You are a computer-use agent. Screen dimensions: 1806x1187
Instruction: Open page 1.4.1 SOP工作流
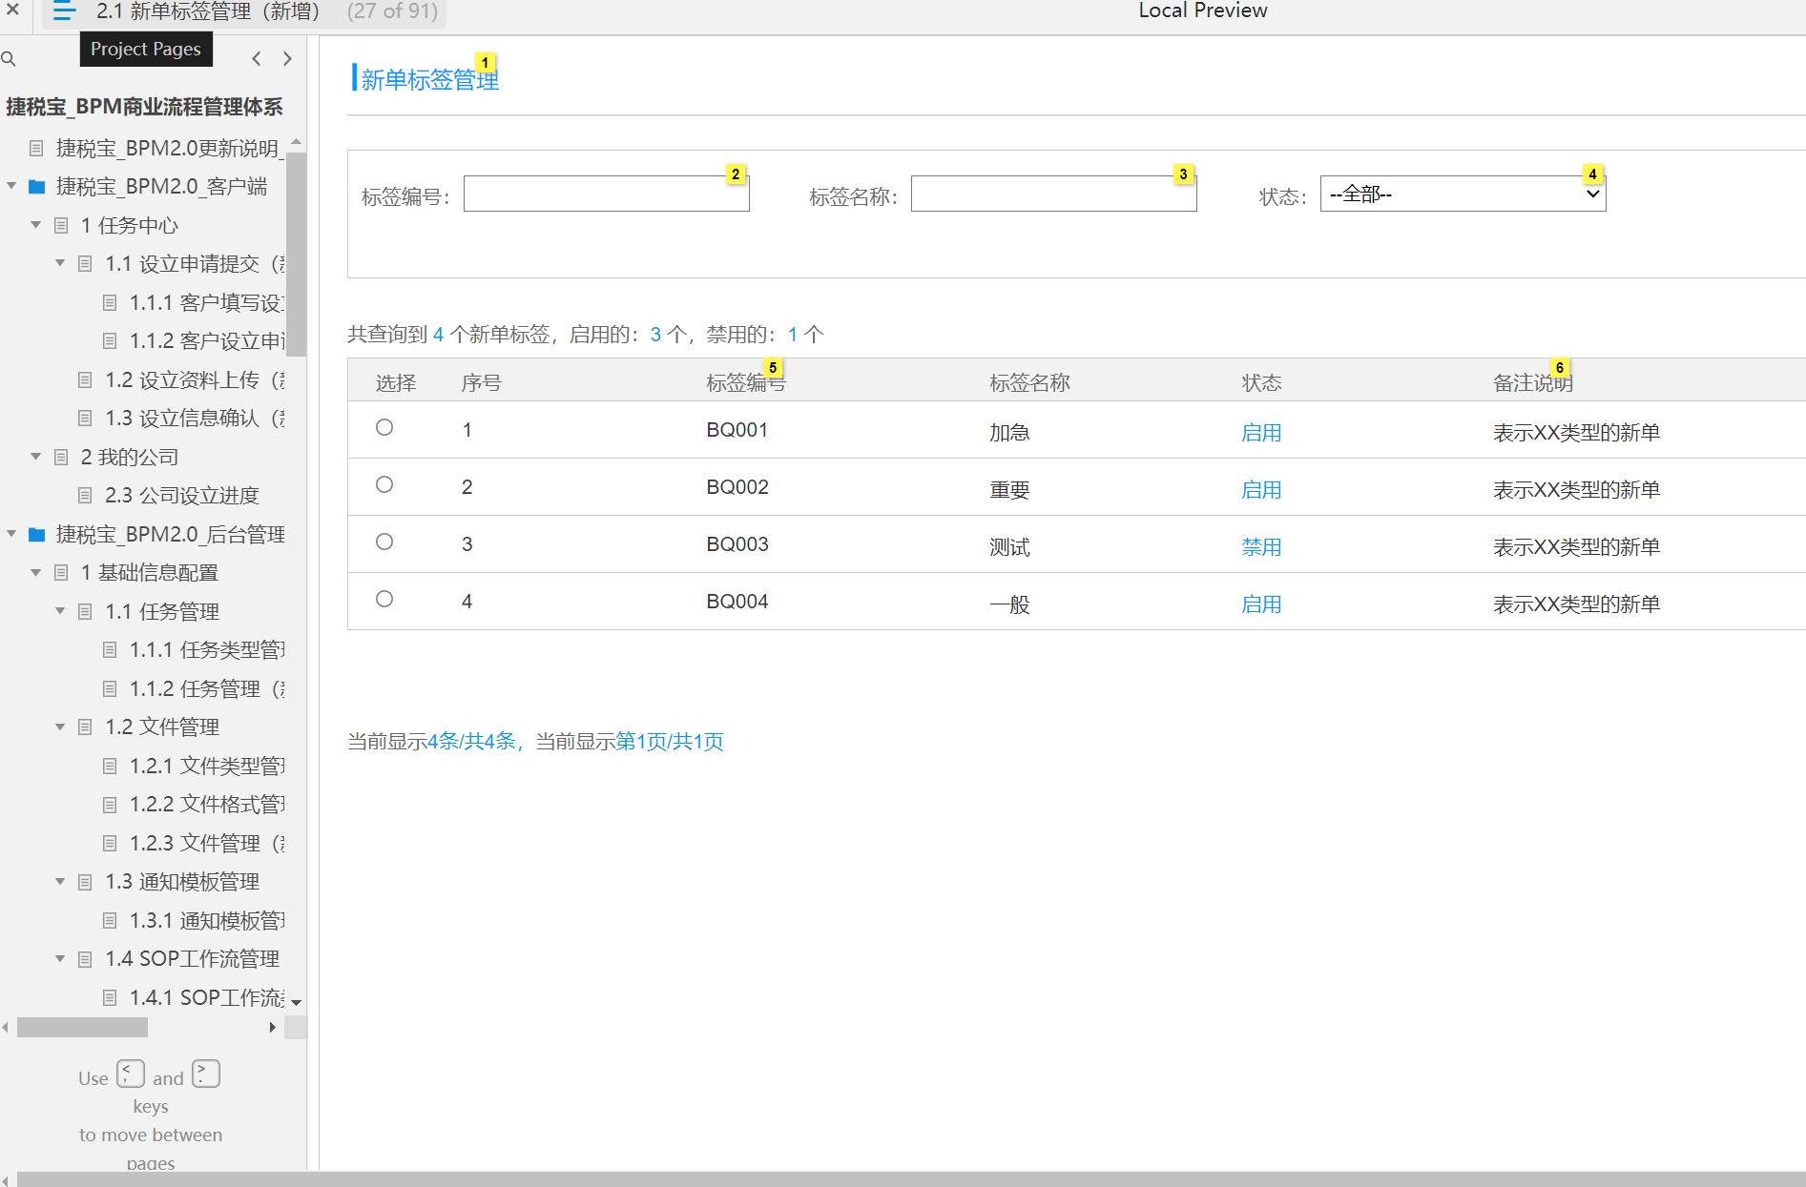click(207, 998)
